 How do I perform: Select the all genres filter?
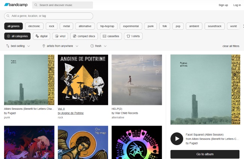14,26
